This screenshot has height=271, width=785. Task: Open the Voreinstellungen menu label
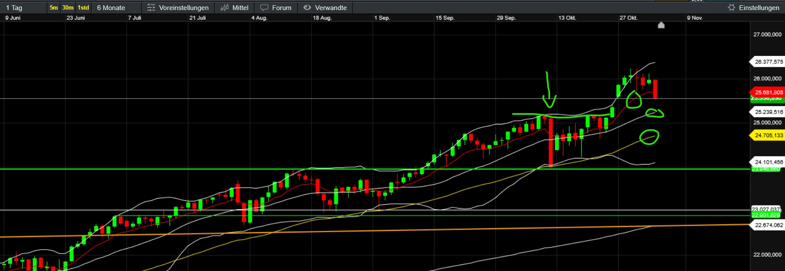tap(184, 8)
